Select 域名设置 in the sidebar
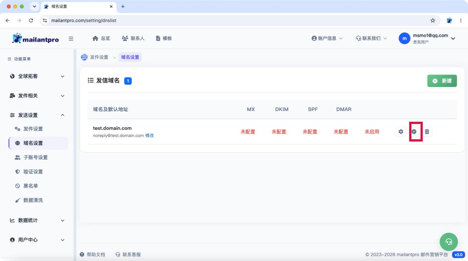This screenshot has height=261, width=468. tap(38, 143)
